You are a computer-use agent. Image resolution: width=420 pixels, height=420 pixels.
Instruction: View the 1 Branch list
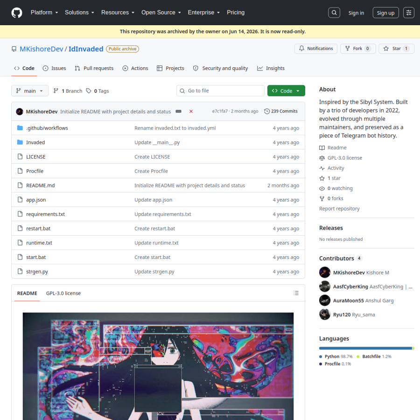(x=68, y=91)
